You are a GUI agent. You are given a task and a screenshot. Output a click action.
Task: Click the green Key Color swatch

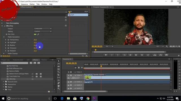pyautogui.click(x=35, y=34)
